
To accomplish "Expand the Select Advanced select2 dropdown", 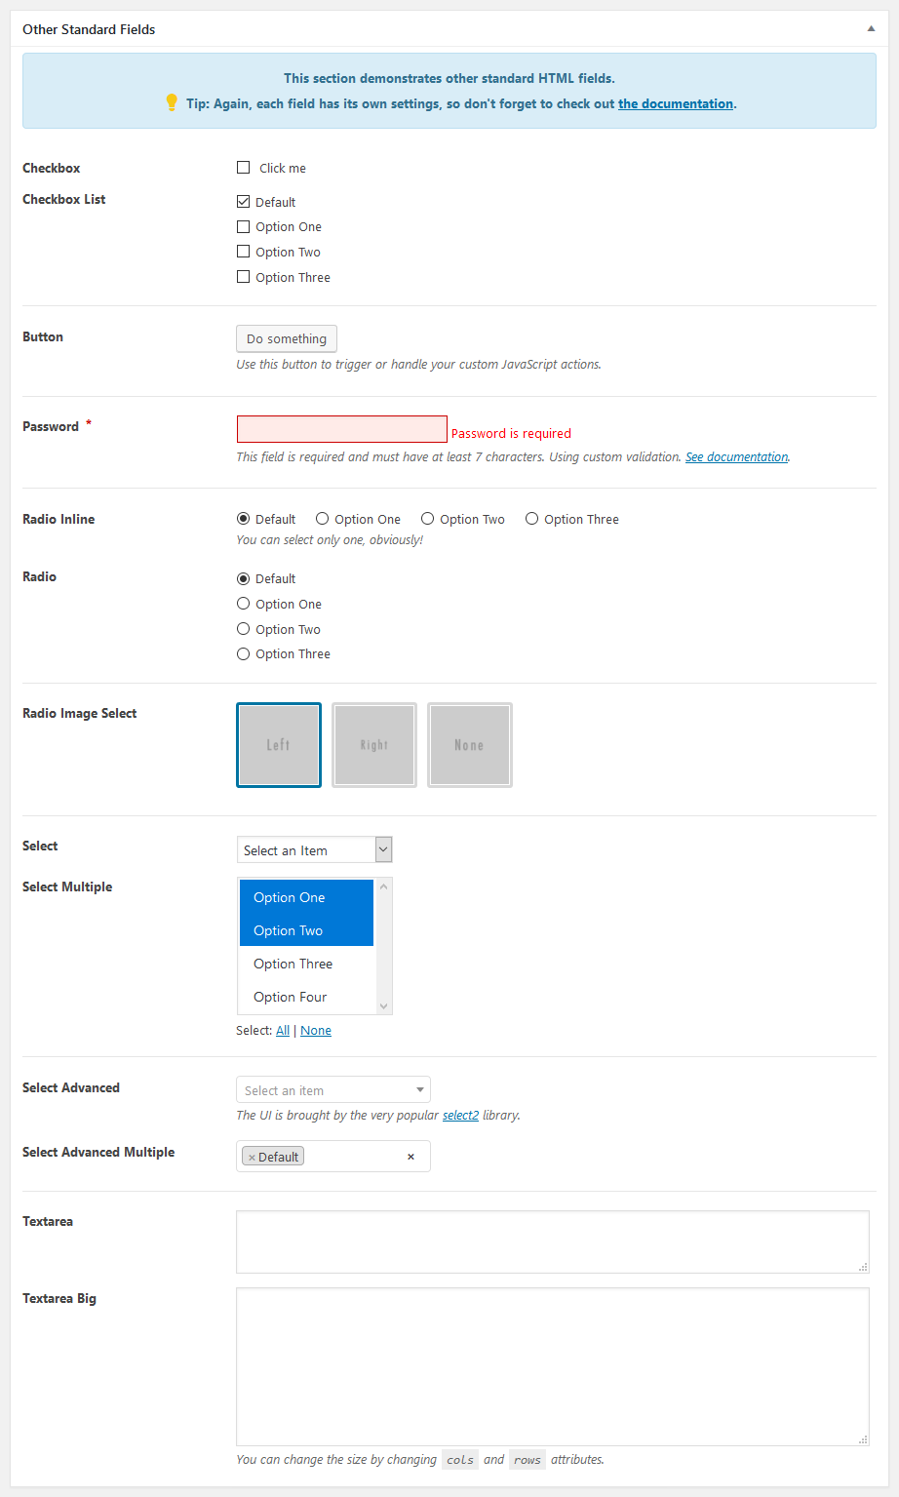I will pyautogui.click(x=332, y=1090).
